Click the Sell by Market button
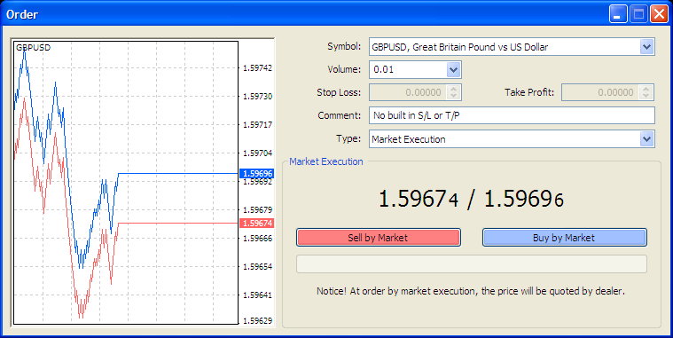Viewport: 673px width, 338px height. click(x=378, y=238)
